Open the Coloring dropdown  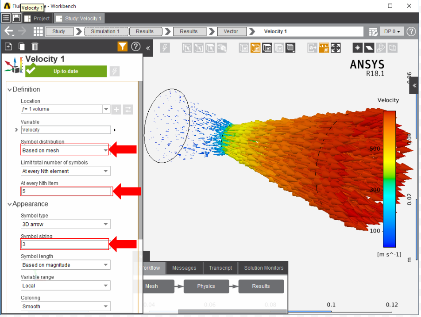coord(66,306)
